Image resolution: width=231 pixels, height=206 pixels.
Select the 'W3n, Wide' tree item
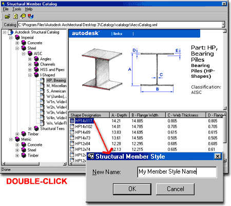[x=56, y=112]
